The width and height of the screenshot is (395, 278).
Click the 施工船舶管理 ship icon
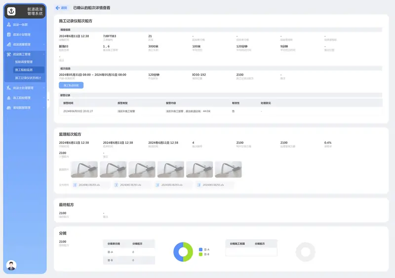pos(9,98)
